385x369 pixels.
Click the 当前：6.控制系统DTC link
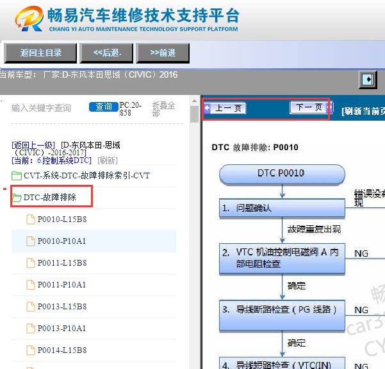coord(51,160)
